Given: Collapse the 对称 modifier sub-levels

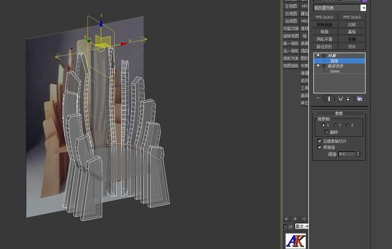Looking at the screenshot, I should tap(324, 56).
